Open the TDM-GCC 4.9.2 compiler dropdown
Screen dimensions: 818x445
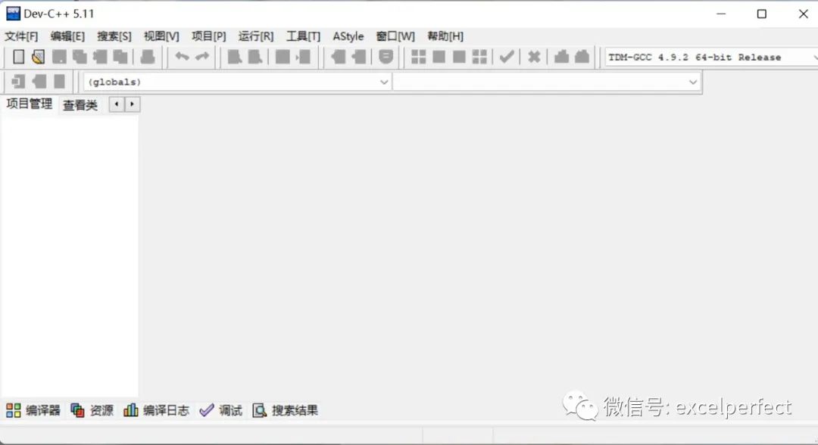711,58
